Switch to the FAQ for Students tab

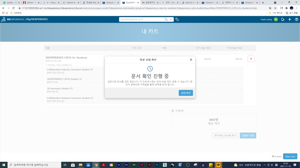coord(190,3)
